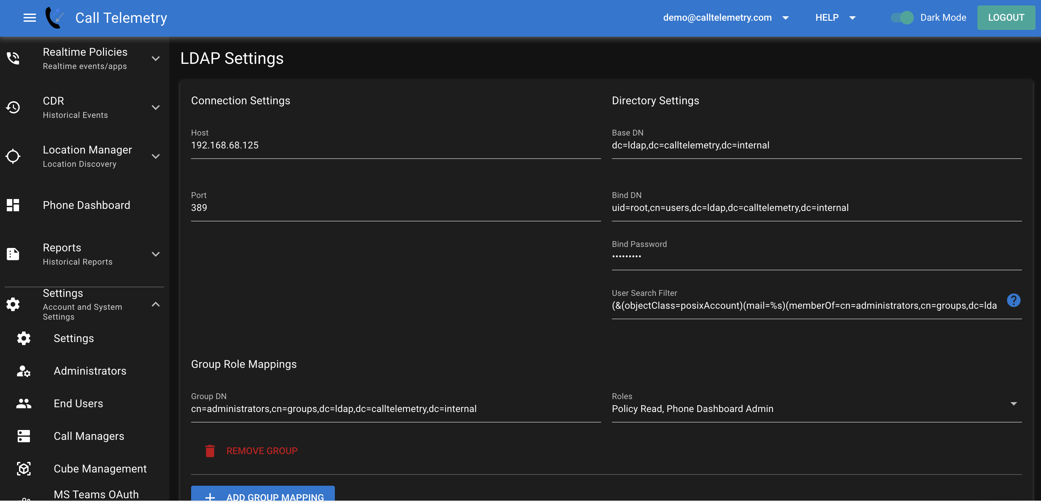Click the LOGOUT button
Screen dimensions: 1041x502
tap(1006, 18)
